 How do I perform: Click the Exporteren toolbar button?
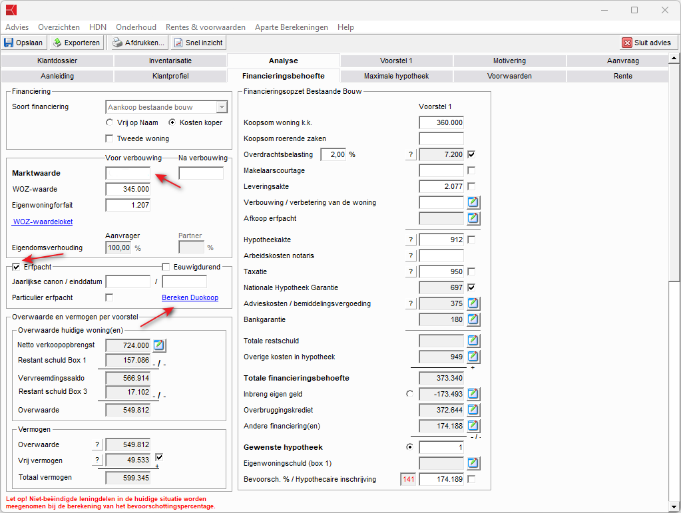77,43
